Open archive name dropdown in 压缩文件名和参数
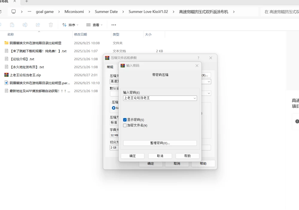This screenshot has width=299, height=210. pyautogui.click(x=209, y=81)
